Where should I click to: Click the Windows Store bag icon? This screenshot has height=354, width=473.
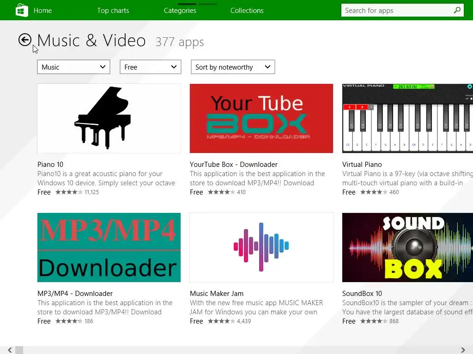click(22, 10)
